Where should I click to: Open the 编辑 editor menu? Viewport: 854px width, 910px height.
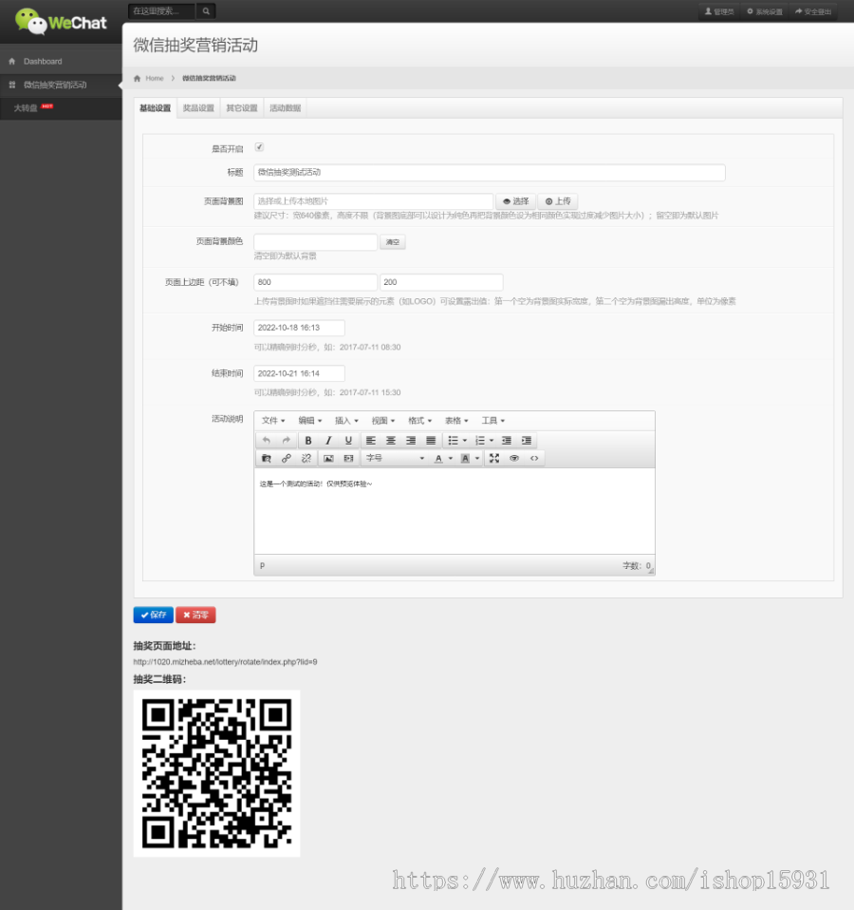(x=309, y=420)
